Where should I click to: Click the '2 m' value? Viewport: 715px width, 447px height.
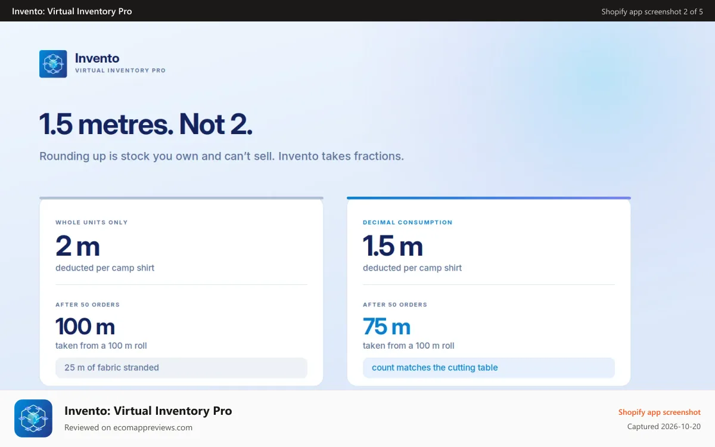[77, 246]
